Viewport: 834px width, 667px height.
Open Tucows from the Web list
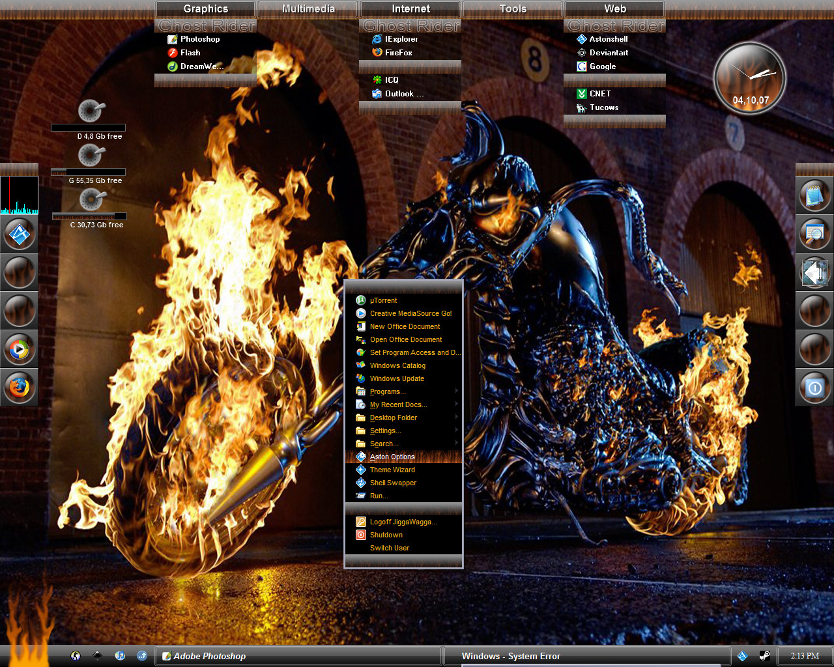point(597,107)
